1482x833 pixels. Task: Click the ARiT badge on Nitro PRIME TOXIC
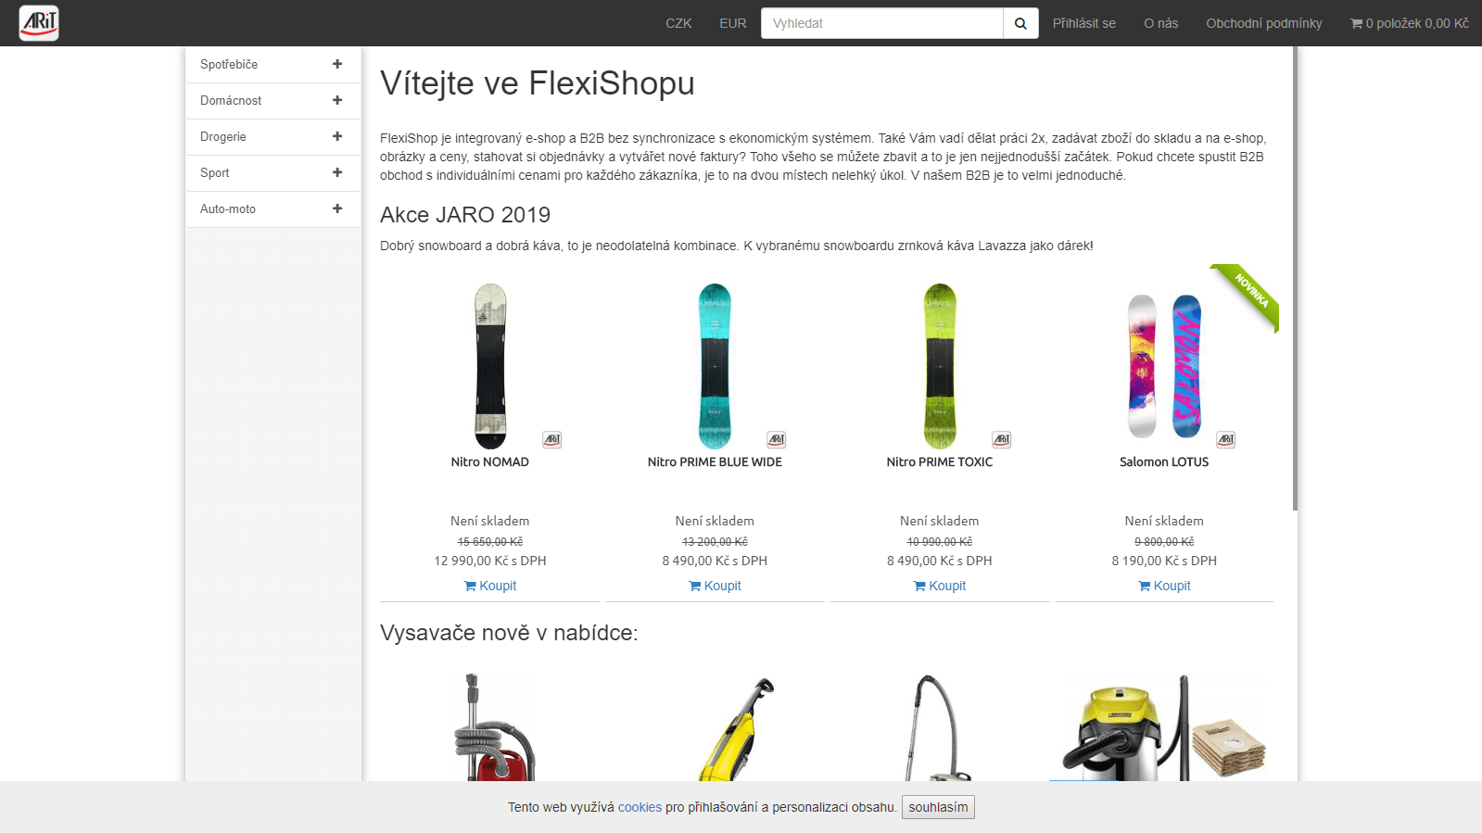tap(1002, 439)
